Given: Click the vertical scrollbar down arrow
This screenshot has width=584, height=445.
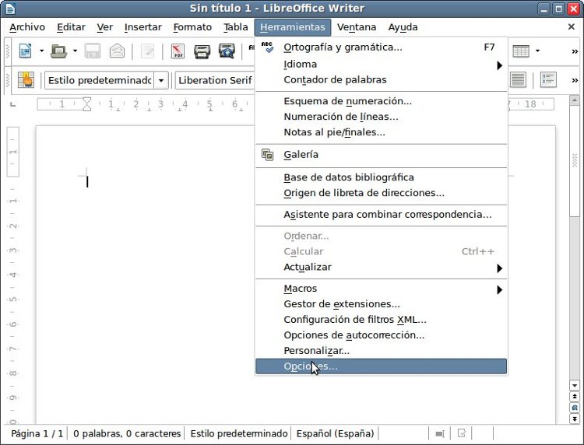Looking at the screenshot, I should point(575,385).
